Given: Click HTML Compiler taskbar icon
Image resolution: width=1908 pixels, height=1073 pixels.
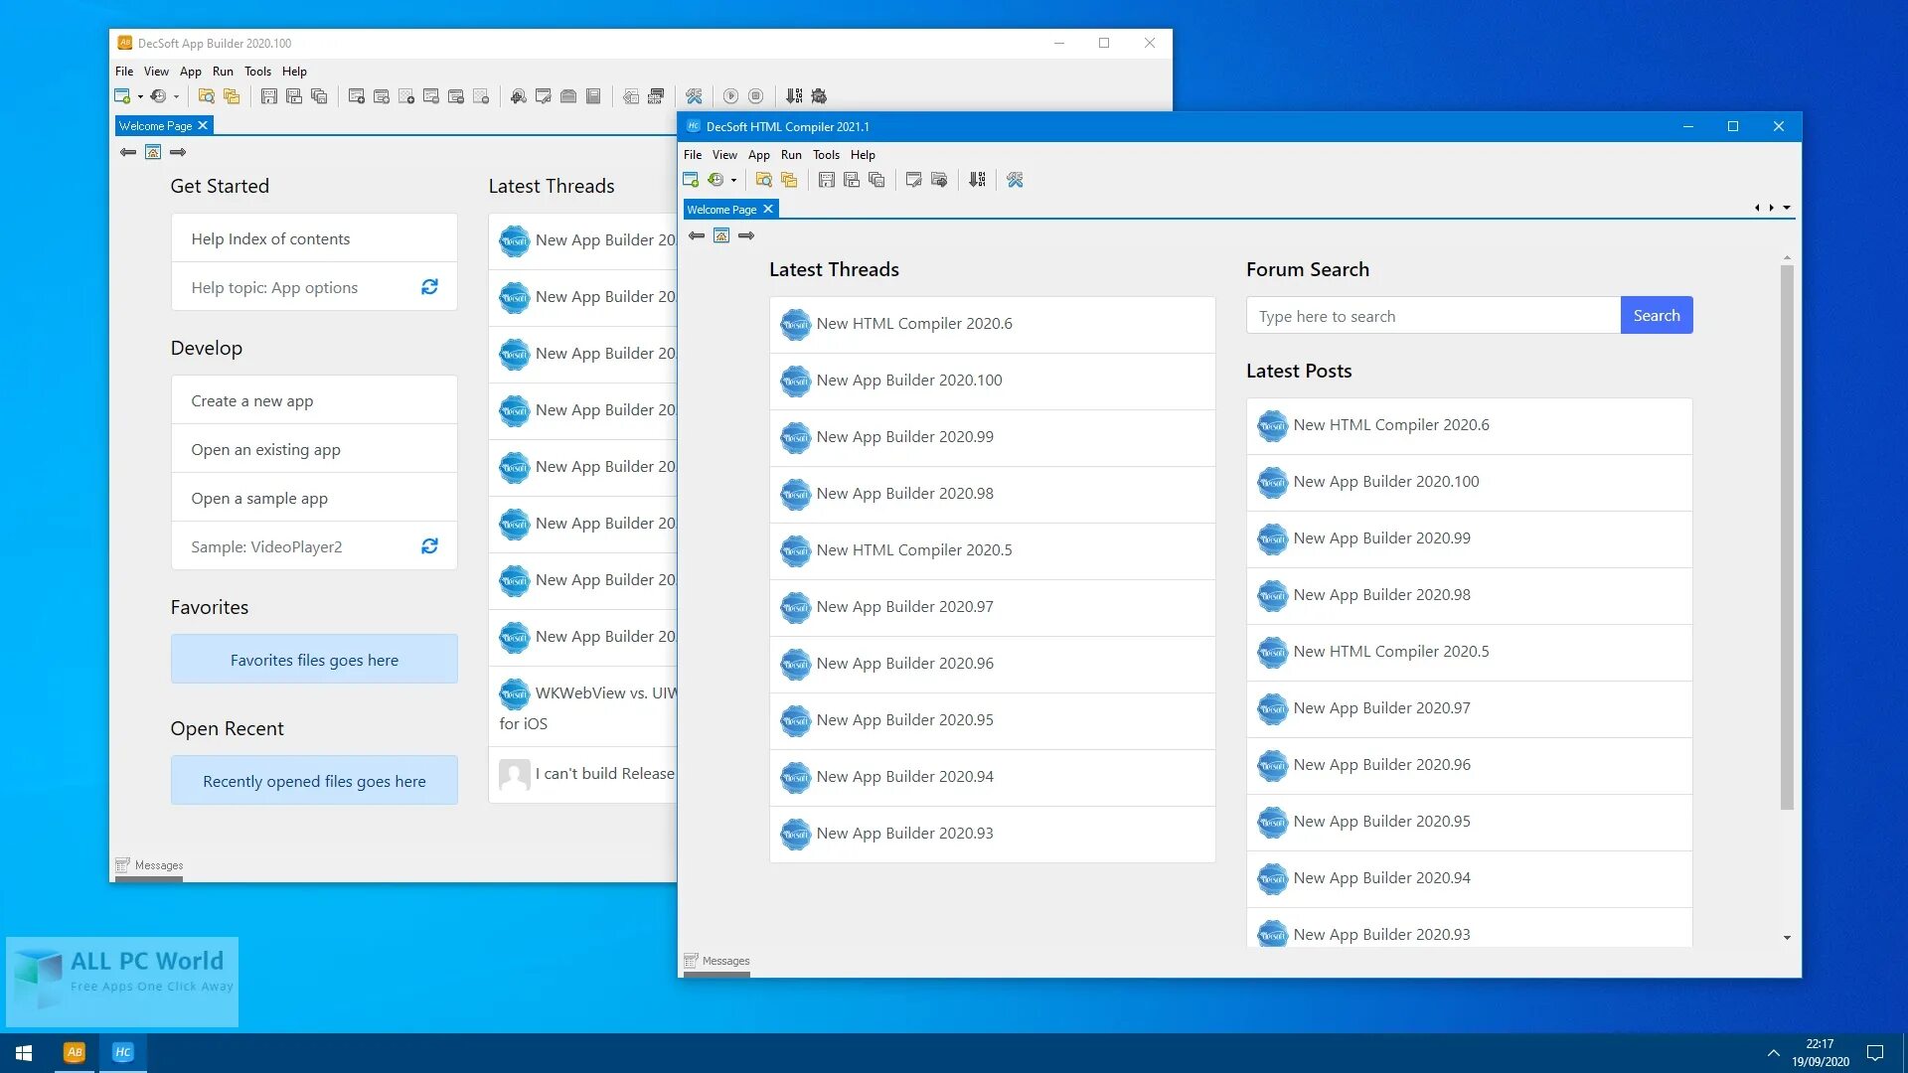Looking at the screenshot, I should [123, 1052].
